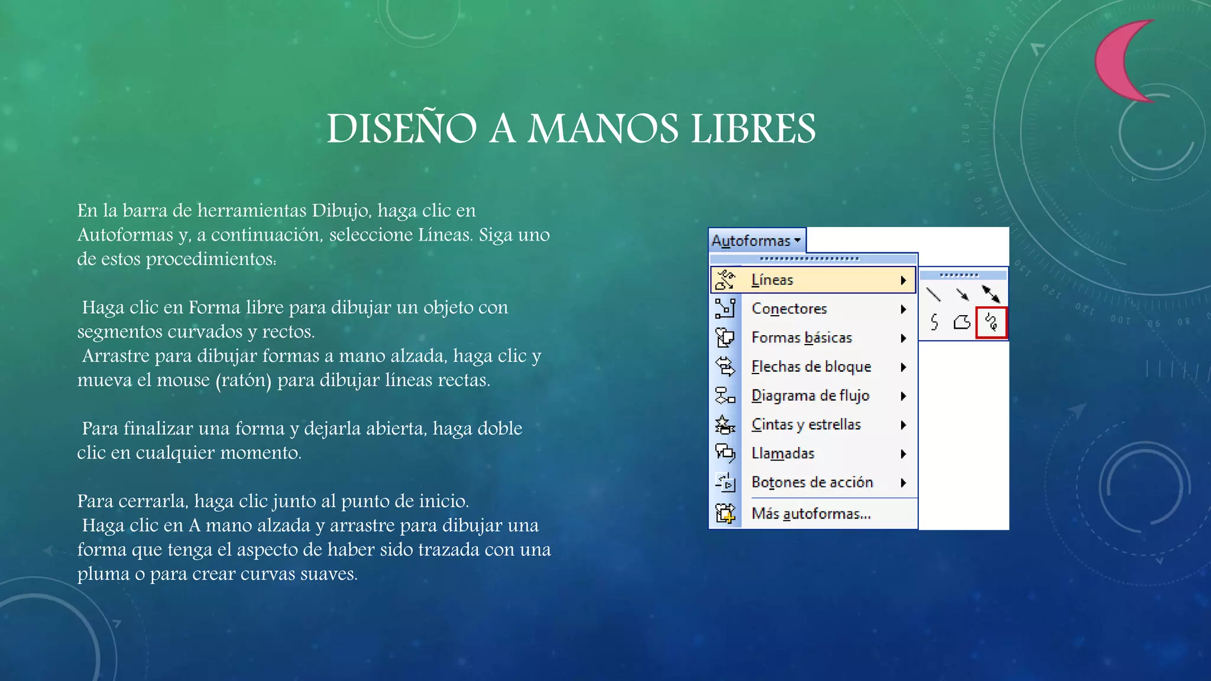Expand the Flechas de bloque arrow

tap(904, 367)
